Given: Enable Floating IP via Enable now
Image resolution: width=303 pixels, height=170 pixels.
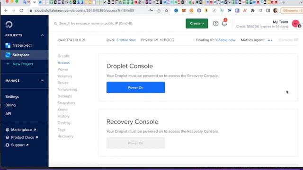Looking at the screenshot, I should coord(226,40).
